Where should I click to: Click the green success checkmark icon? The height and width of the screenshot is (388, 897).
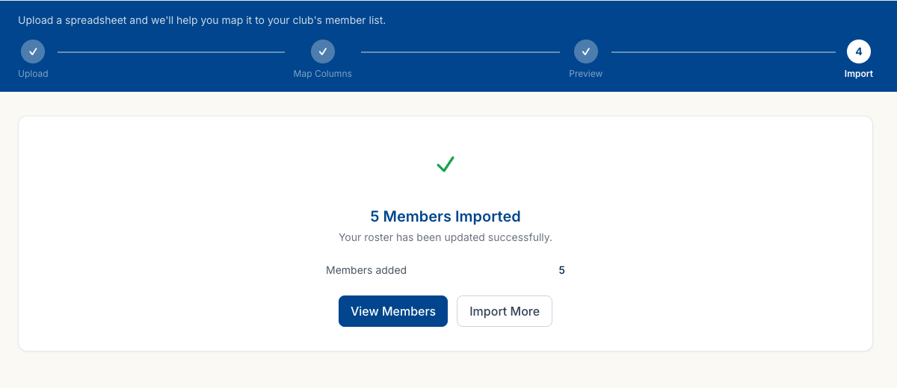[x=446, y=164]
